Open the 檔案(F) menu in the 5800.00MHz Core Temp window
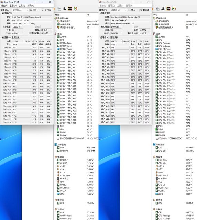 point(4,5)
